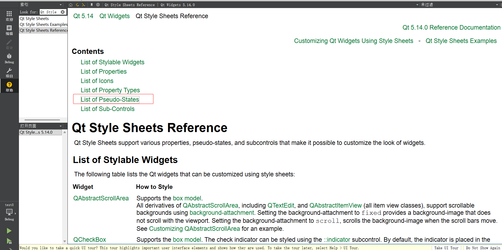Start debugging with the debug-run button

coord(9,241)
